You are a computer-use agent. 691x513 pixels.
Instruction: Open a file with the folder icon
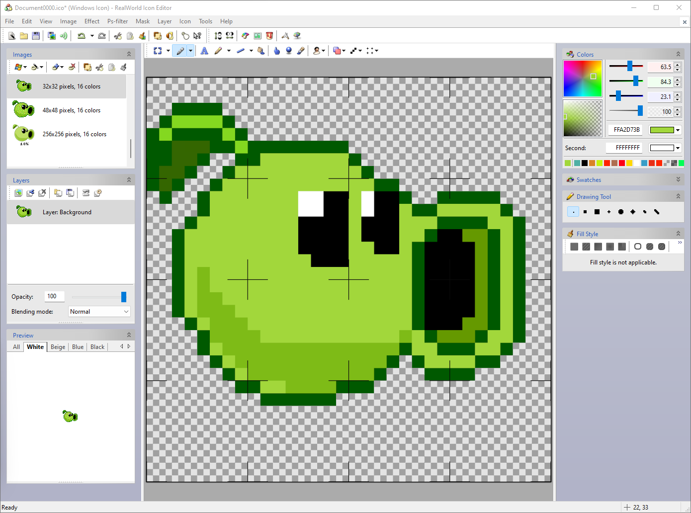coord(24,36)
